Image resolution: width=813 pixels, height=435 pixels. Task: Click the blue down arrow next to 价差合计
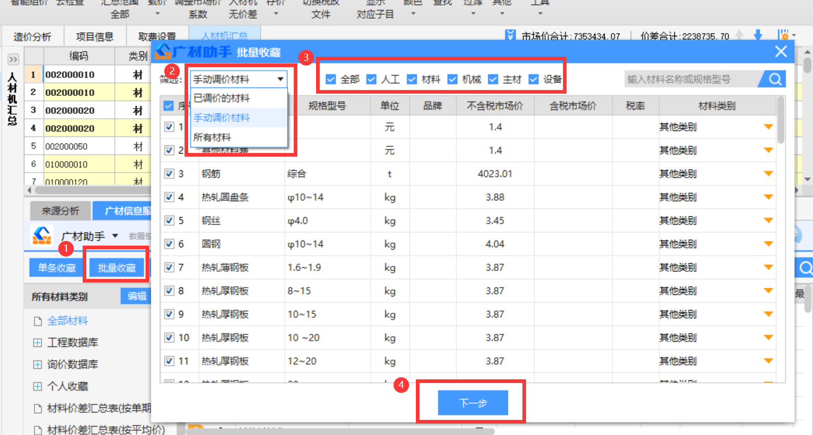pyautogui.click(x=758, y=35)
